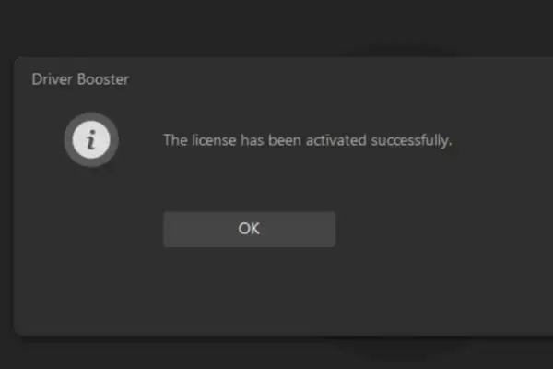Click the empty dialog area below OK

coord(249,290)
